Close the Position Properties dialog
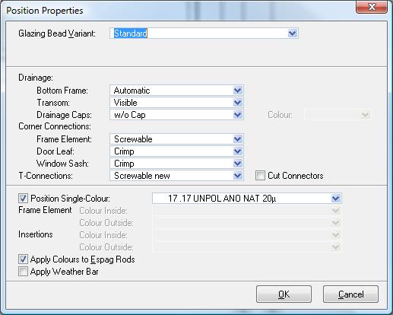393x315 pixels. [372, 7]
